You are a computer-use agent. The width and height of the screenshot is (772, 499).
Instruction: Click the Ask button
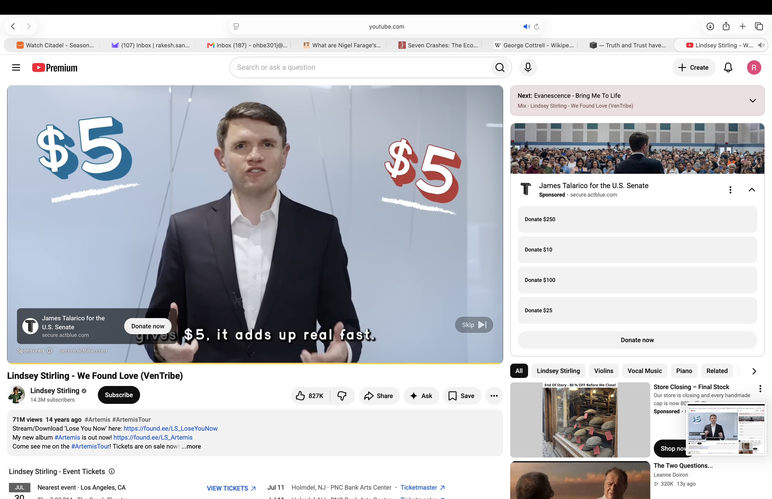coord(421,396)
